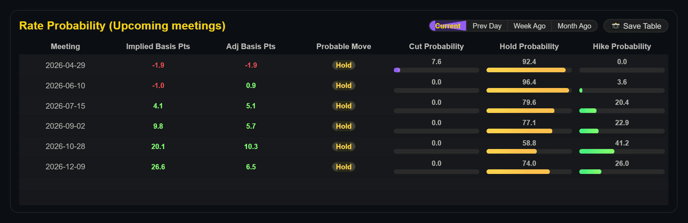
Task: Select the Hold badge for meeting 2026-10-28
Action: (x=343, y=147)
